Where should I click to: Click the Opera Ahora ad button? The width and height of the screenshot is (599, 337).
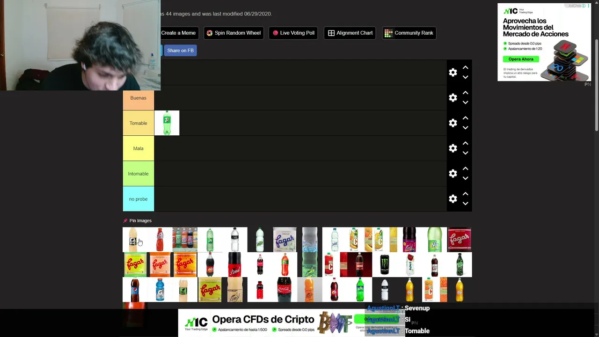[x=521, y=59]
